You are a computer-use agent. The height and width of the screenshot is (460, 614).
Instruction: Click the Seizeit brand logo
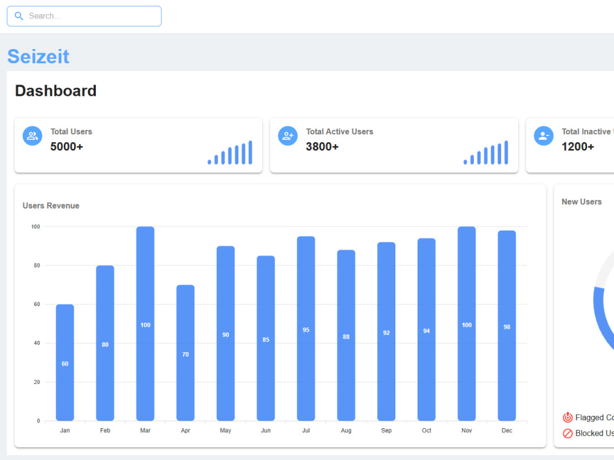(38, 56)
